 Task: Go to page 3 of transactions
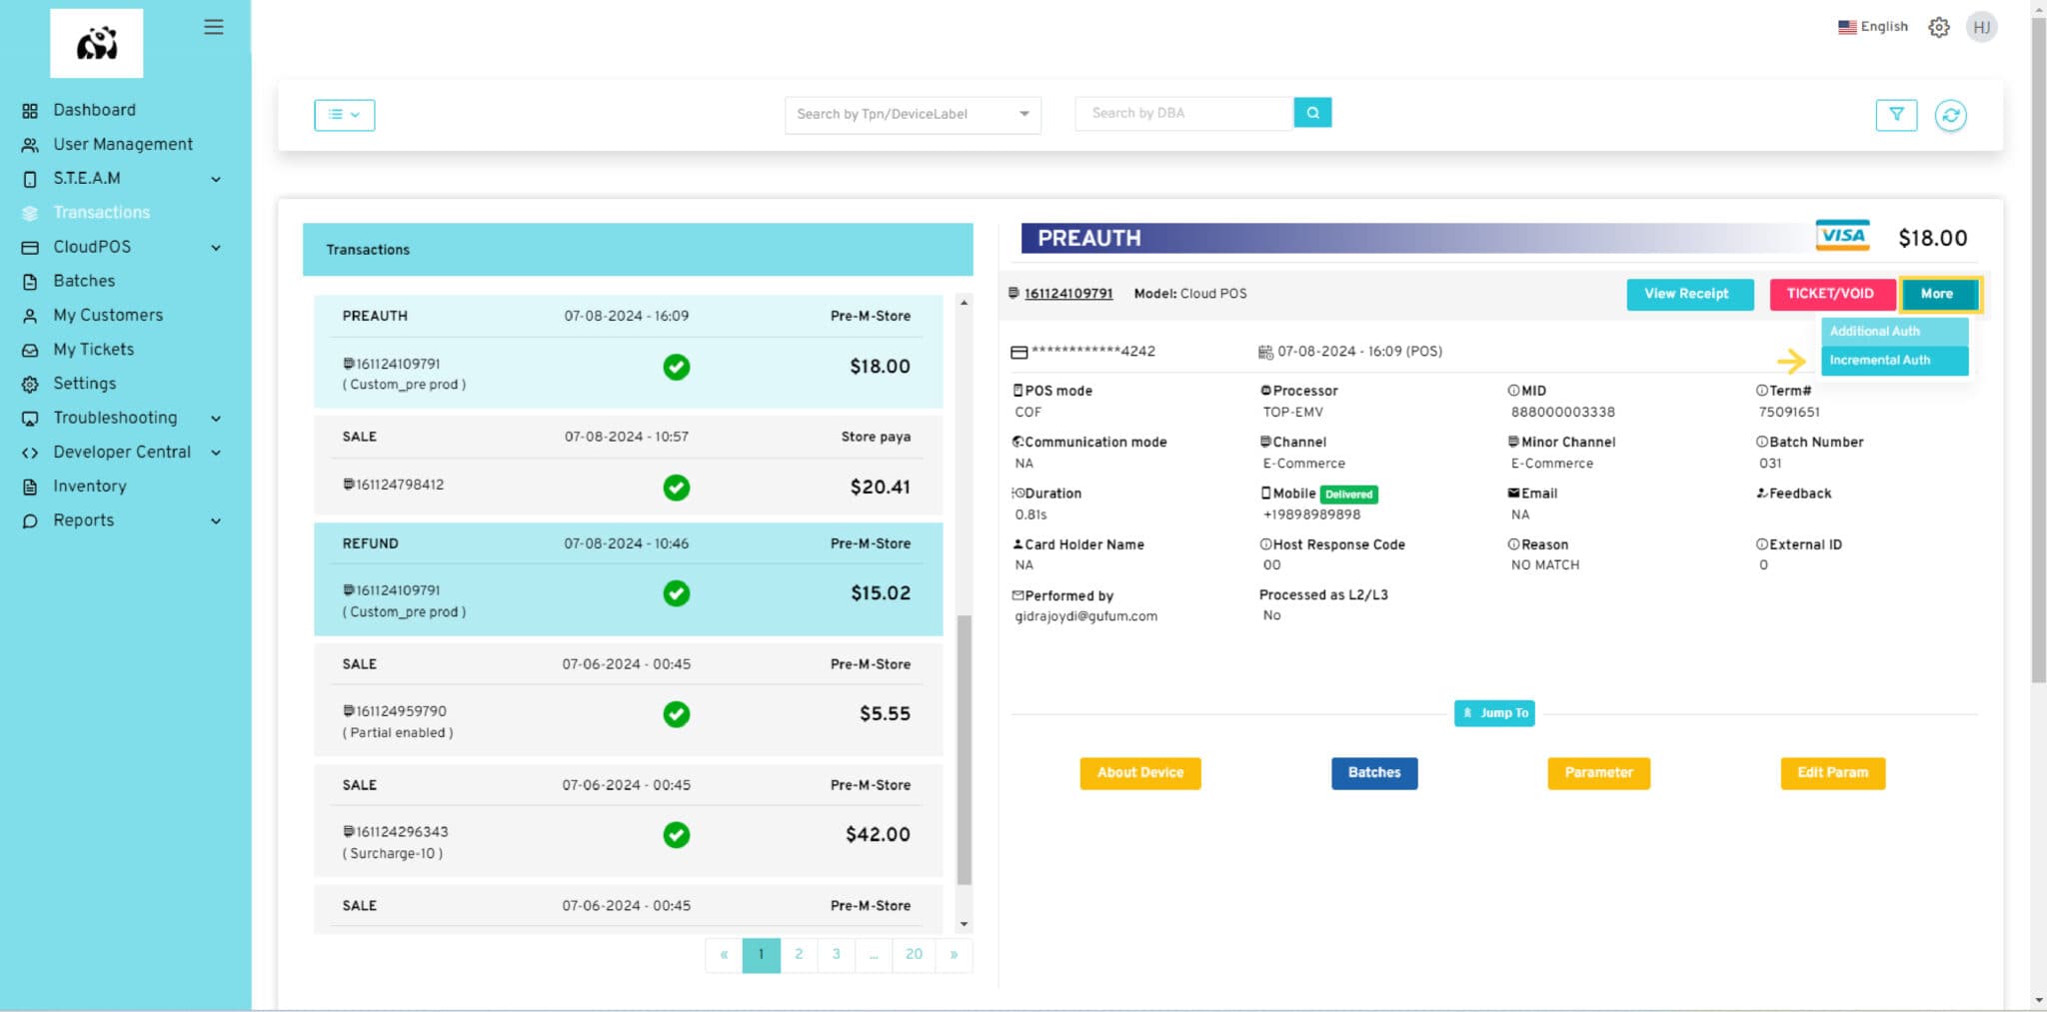tap(837, 955)
